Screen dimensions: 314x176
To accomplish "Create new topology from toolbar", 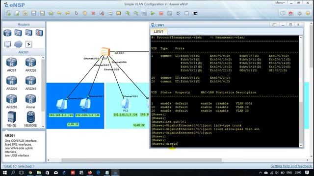I will click(8, 13).
